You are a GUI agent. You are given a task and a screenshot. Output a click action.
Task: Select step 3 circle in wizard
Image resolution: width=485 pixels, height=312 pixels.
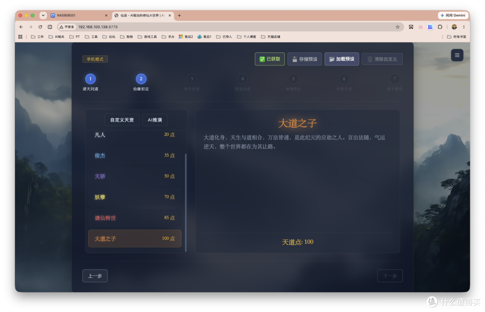tap(192, 79)
